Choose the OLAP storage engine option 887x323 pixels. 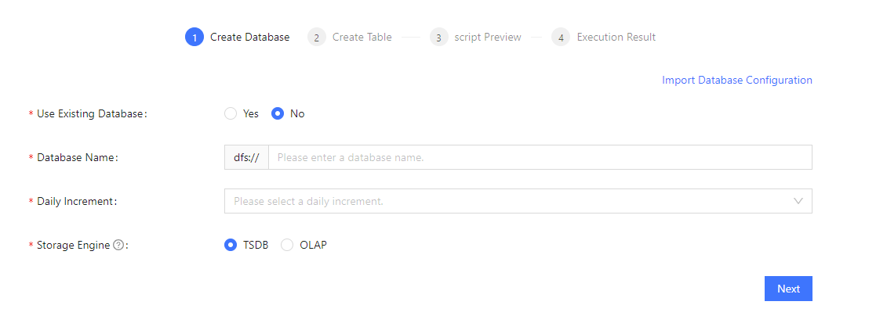click(x=287, y=245)
